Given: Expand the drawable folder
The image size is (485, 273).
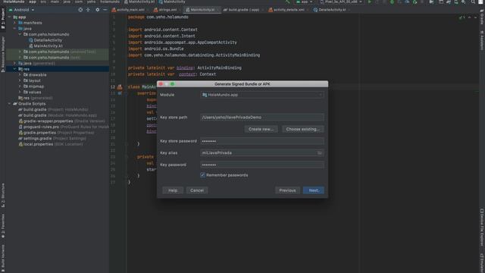Looking at the screenshot, I should [x=20, y=74].
